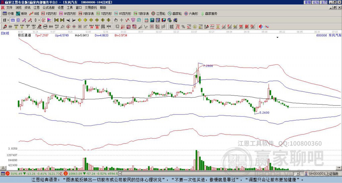Select the red fan lines tool
The width and height of the screenshot is (342, 183).
coord(123,27)
